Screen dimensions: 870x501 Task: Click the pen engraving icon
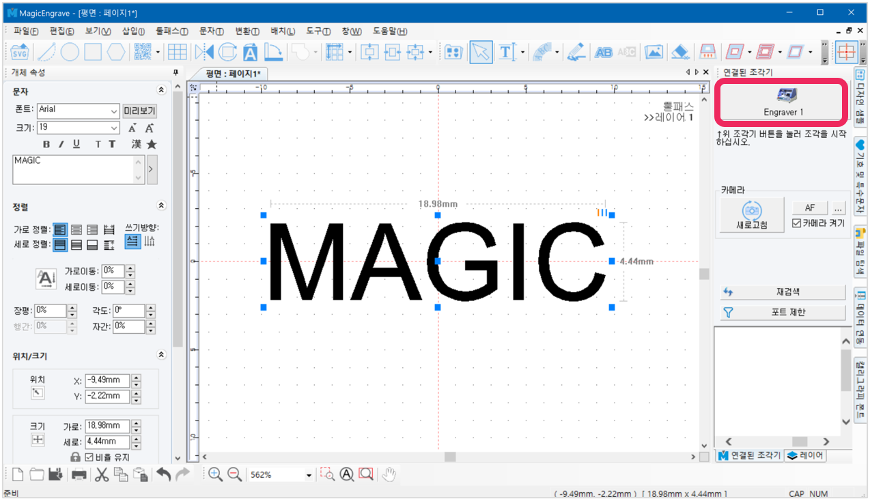576,52
